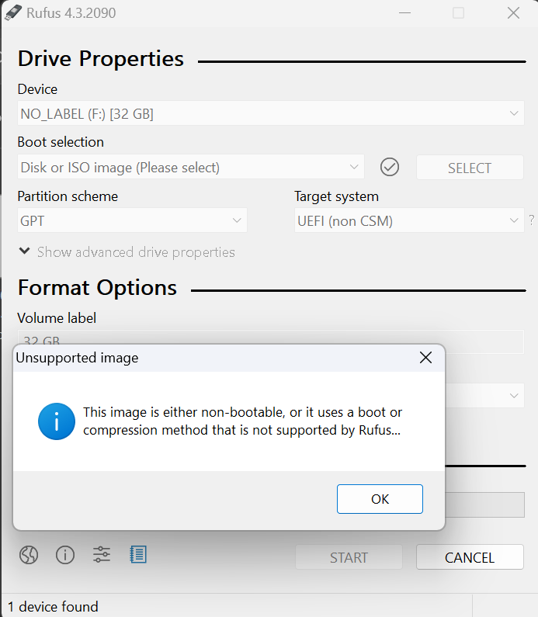Click OK in Unsupported image dialog

(x=380, y=499)
